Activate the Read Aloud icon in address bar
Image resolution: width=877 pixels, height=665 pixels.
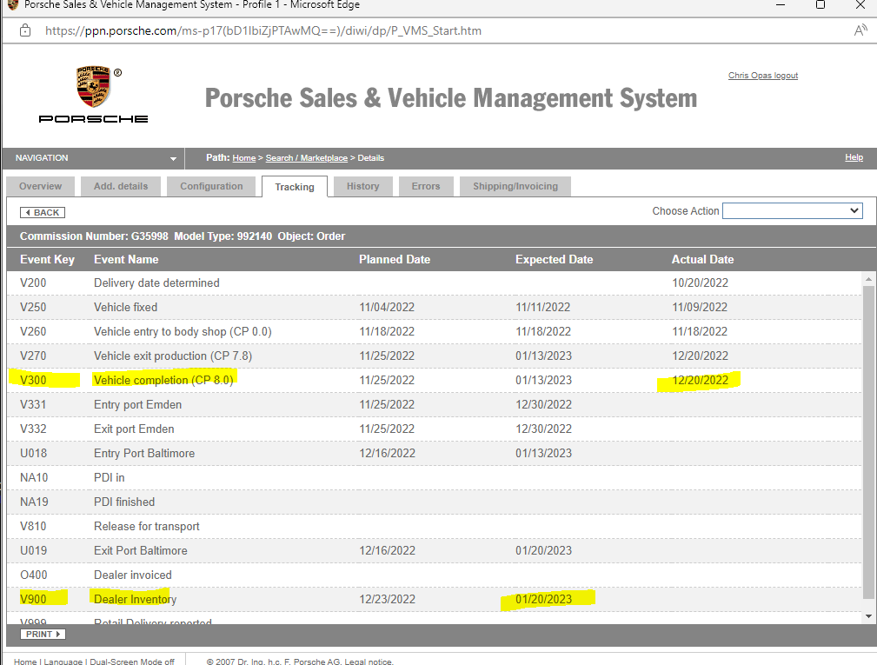860,30
